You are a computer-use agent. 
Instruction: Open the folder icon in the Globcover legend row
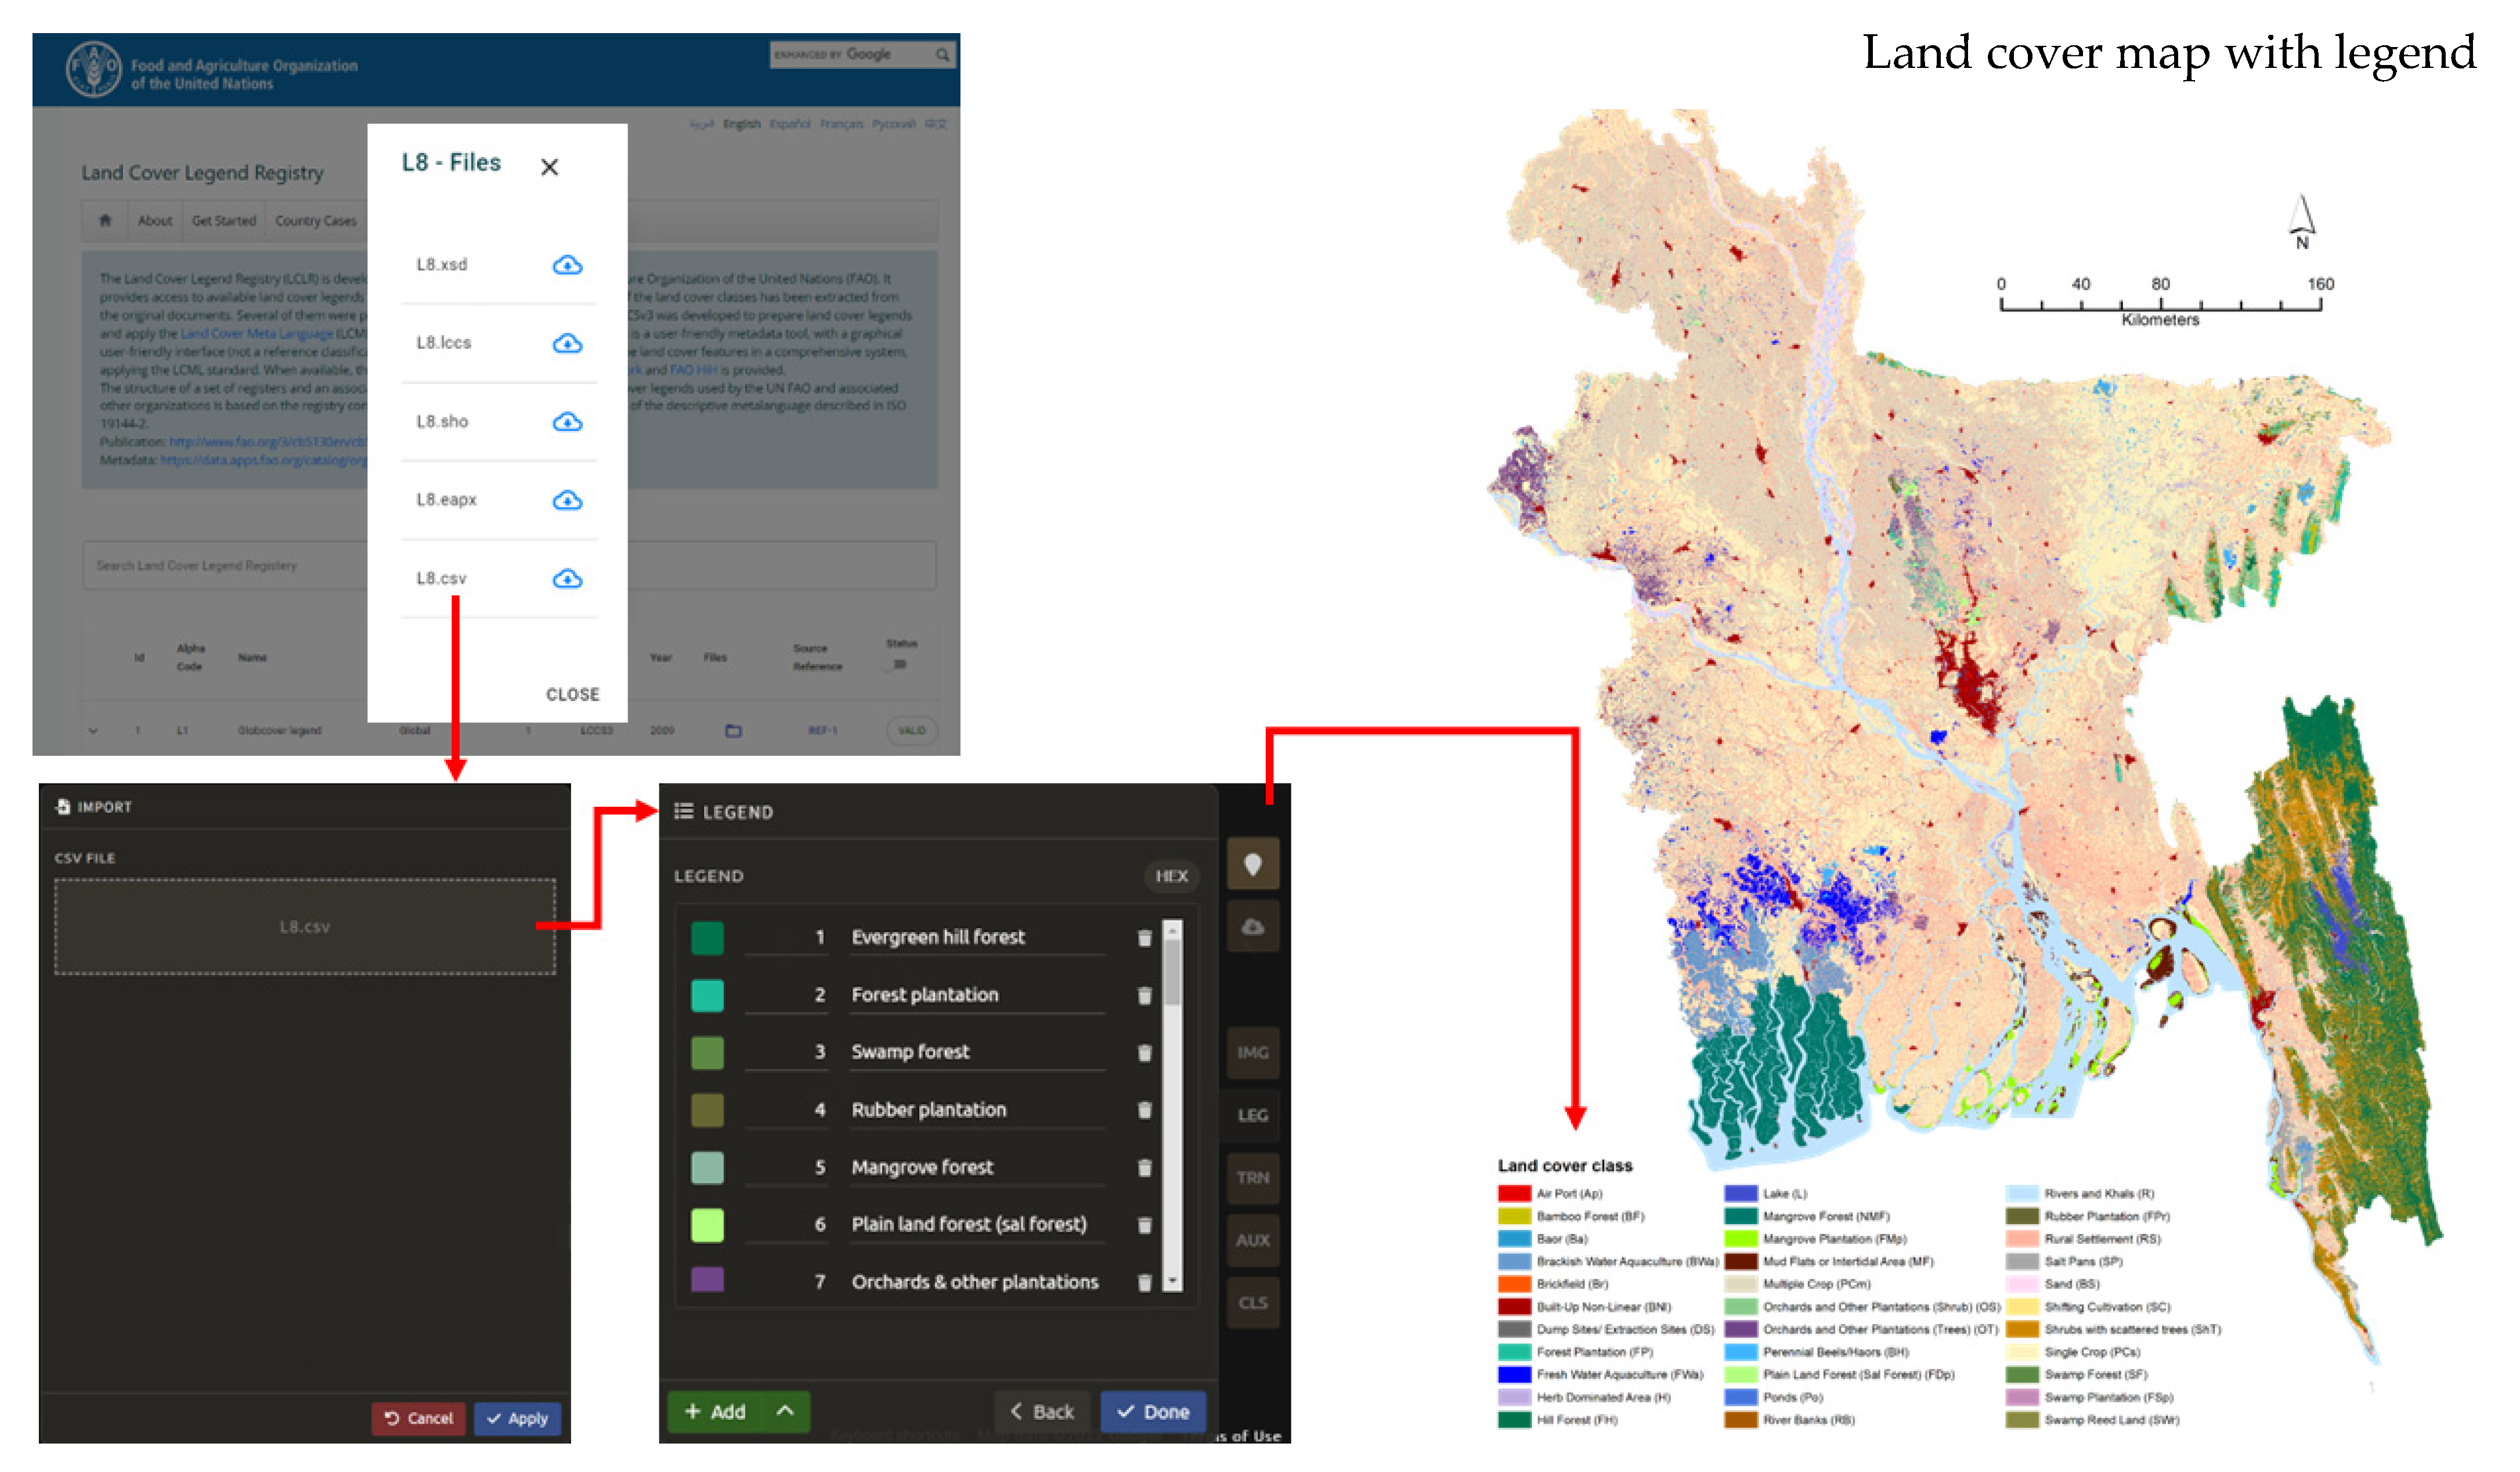[x=733, y=730]
